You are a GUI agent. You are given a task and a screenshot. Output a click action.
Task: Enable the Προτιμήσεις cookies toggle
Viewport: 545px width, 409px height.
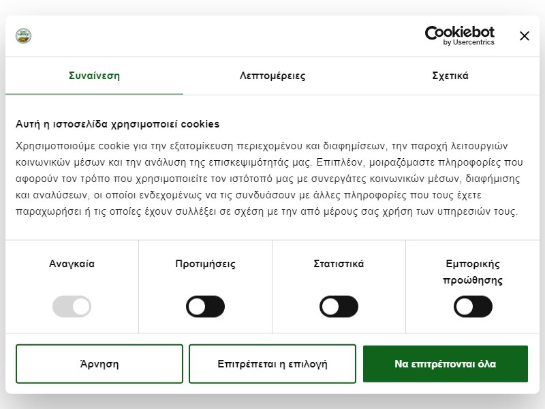(x=206, y=306)
